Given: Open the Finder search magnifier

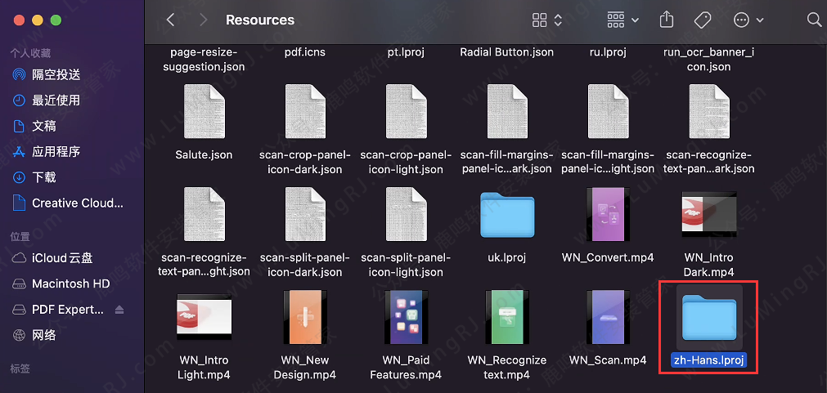Looking at the screenshot, I should click(814, 20).
